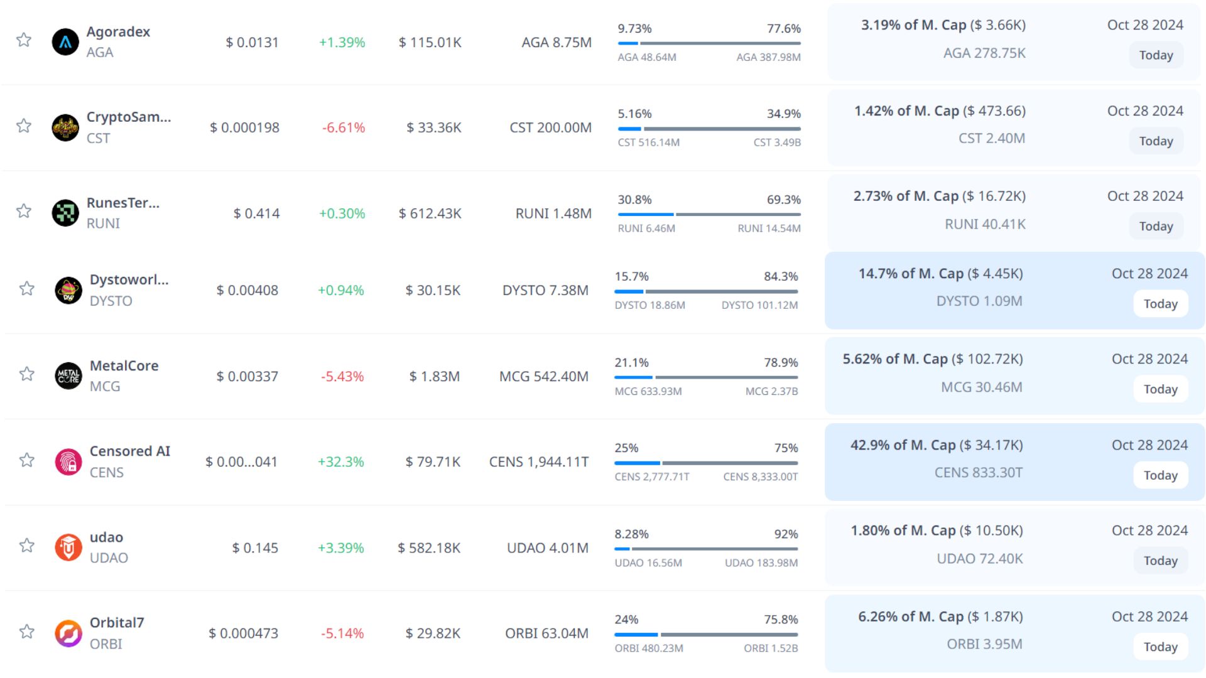
Task: Click the Today badge in Dystoworld row
Action: tap(1160, 304)
